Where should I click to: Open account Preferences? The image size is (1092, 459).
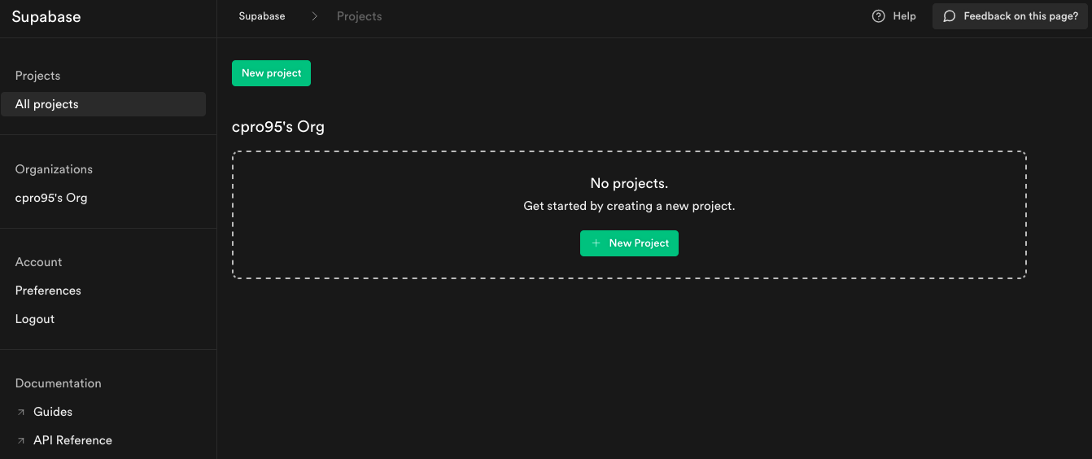48,291
